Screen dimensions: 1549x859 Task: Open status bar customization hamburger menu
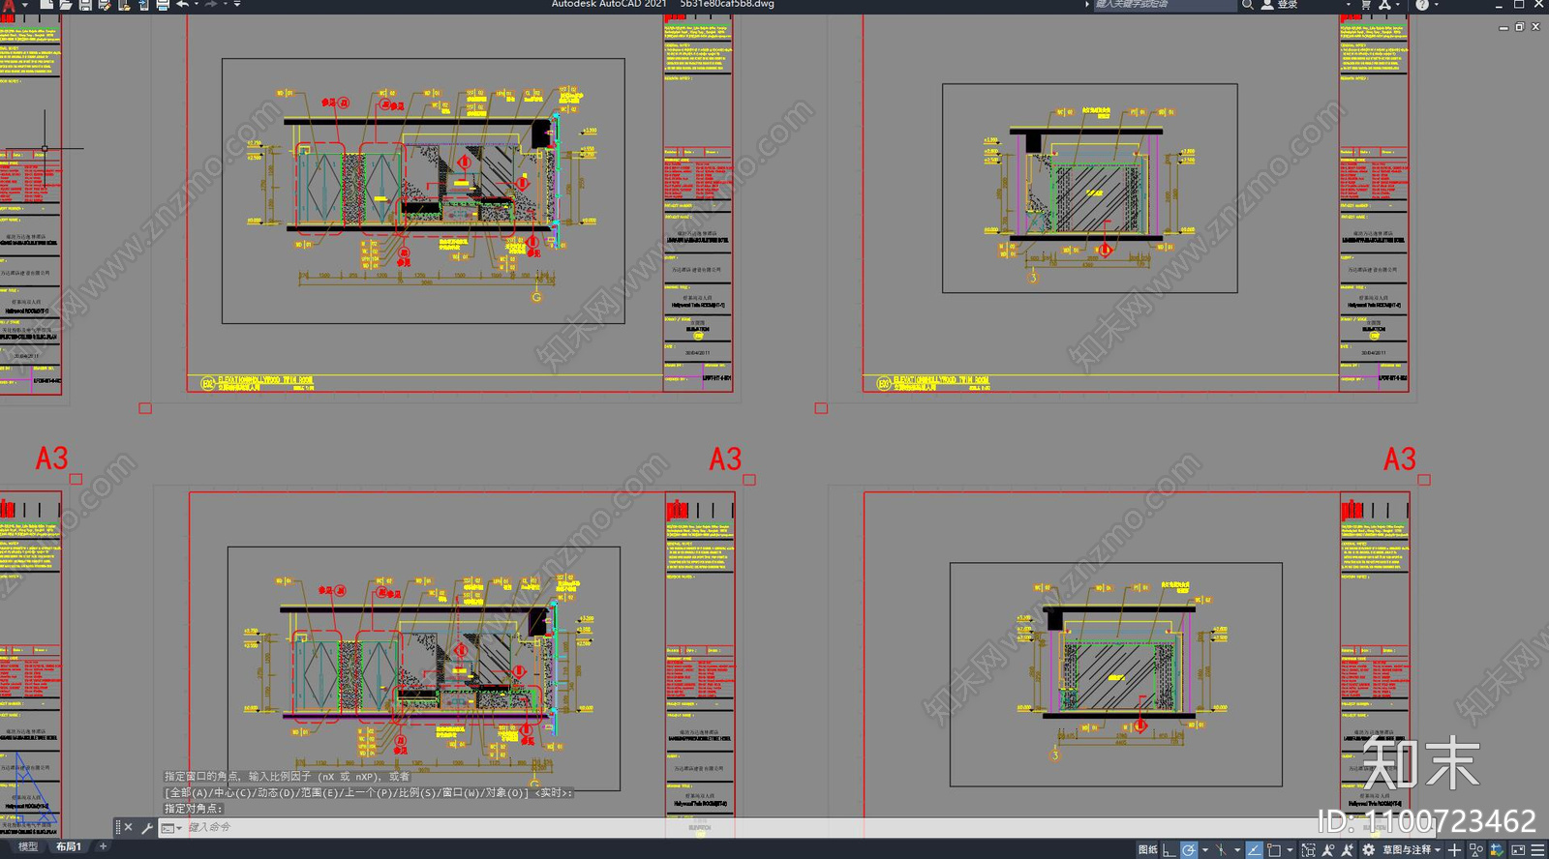[x=1537, y=850]
